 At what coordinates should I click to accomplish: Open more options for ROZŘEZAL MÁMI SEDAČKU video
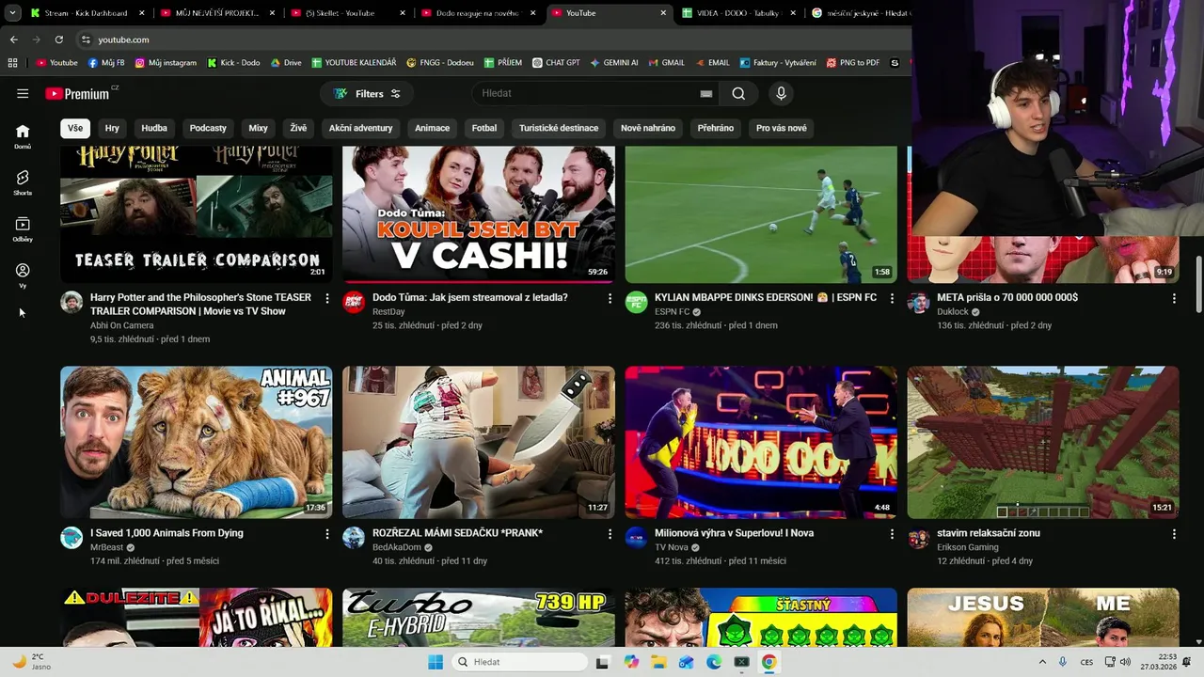610,534
